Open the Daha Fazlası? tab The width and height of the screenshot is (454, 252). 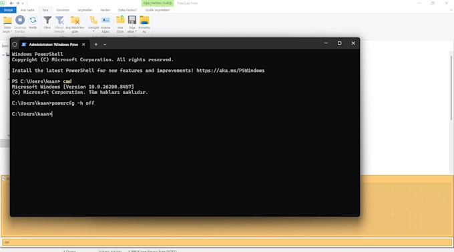click(127, 10)
